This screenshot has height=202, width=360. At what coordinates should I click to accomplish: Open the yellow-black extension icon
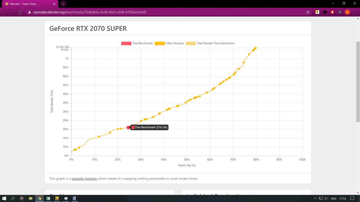pos(317,12)
